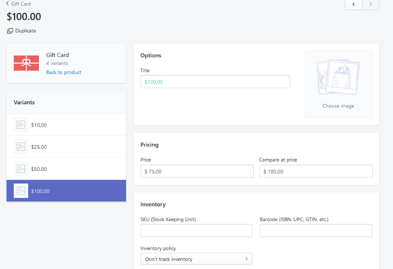This screenshot has height=269, width=393.
Task: Click the SKU (Stock Keeping Unit) field
Action: click(x=196, y=230)
